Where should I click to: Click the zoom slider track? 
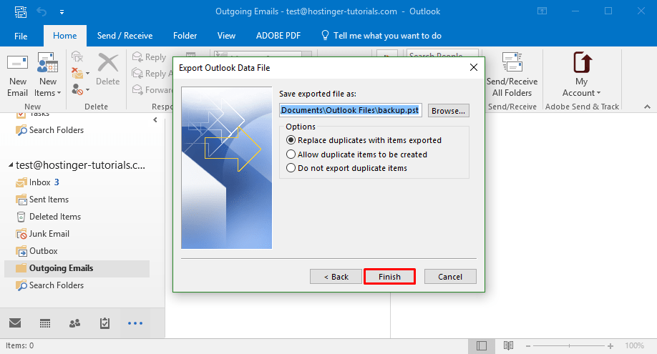pyautogui.click(x=569, y=346)
